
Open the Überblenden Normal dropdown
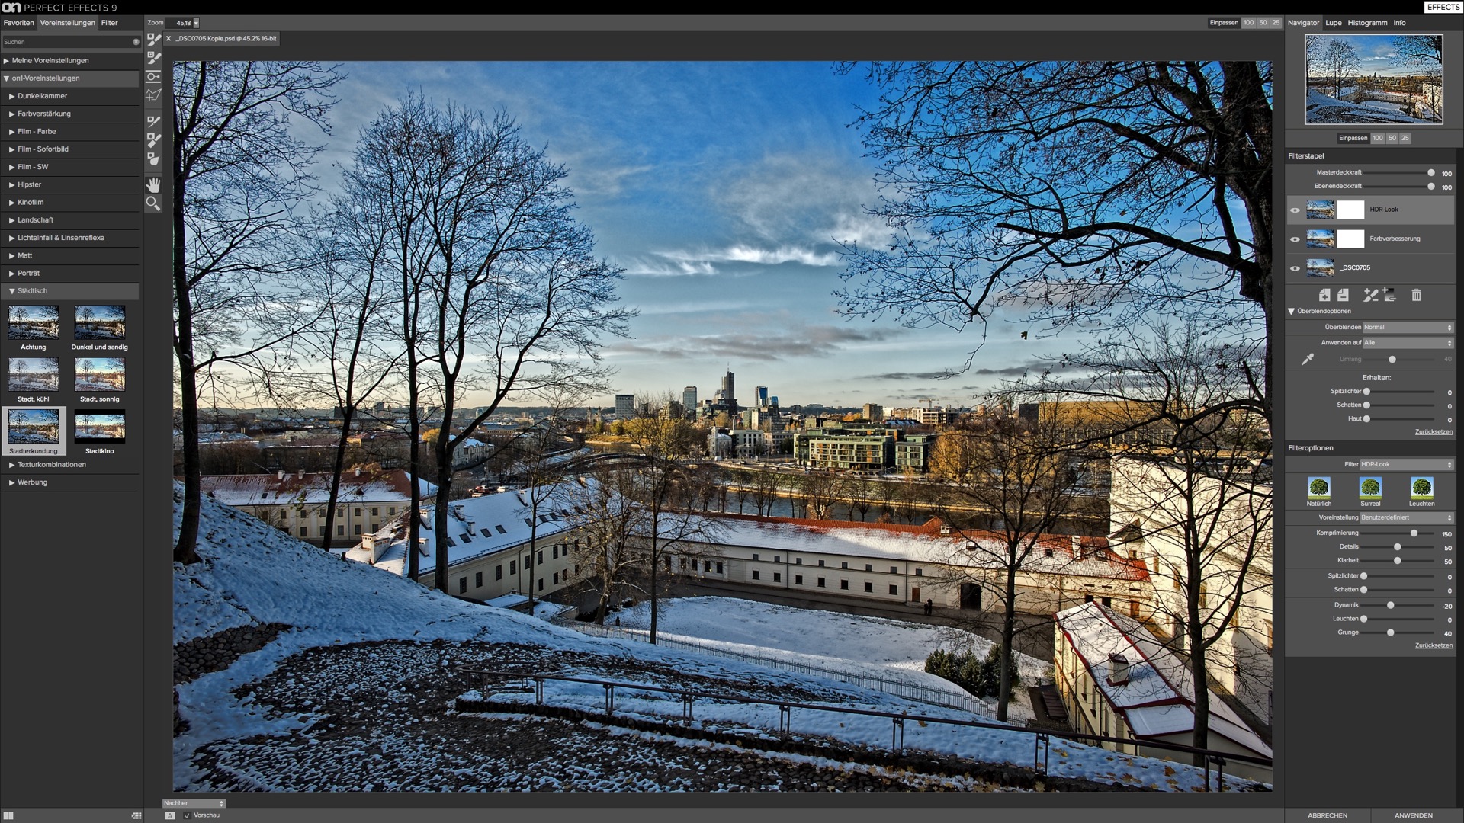coord(1408,327)
